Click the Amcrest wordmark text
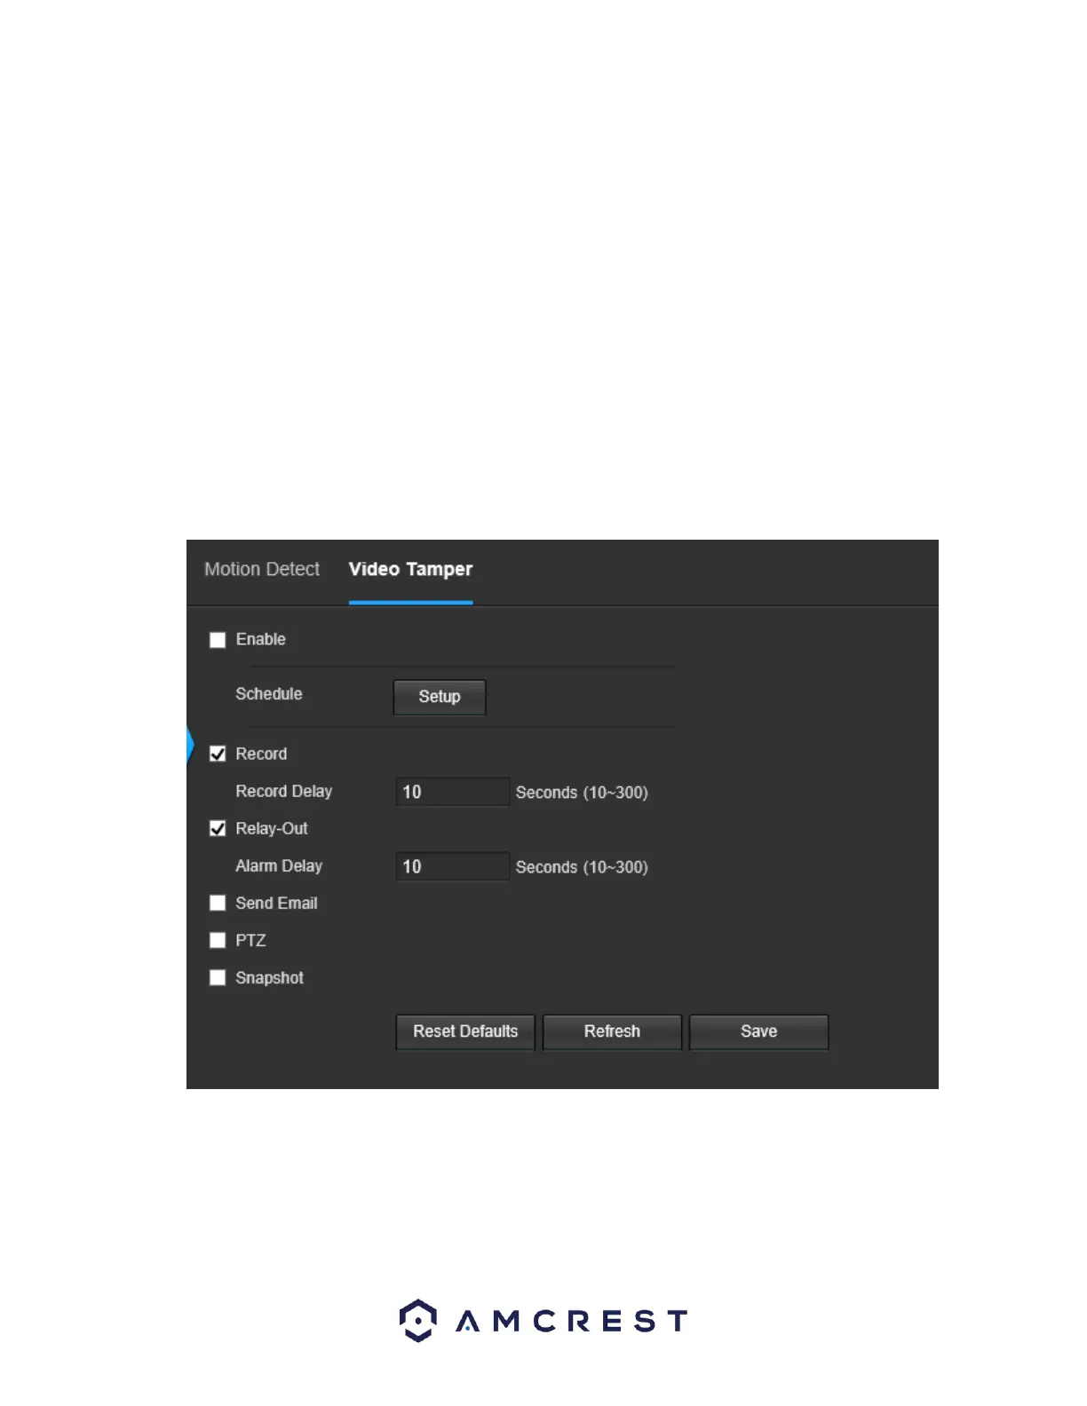Image resolution: width=1087 pixels, height=1406 pixels. click(x=572, y=1321)
